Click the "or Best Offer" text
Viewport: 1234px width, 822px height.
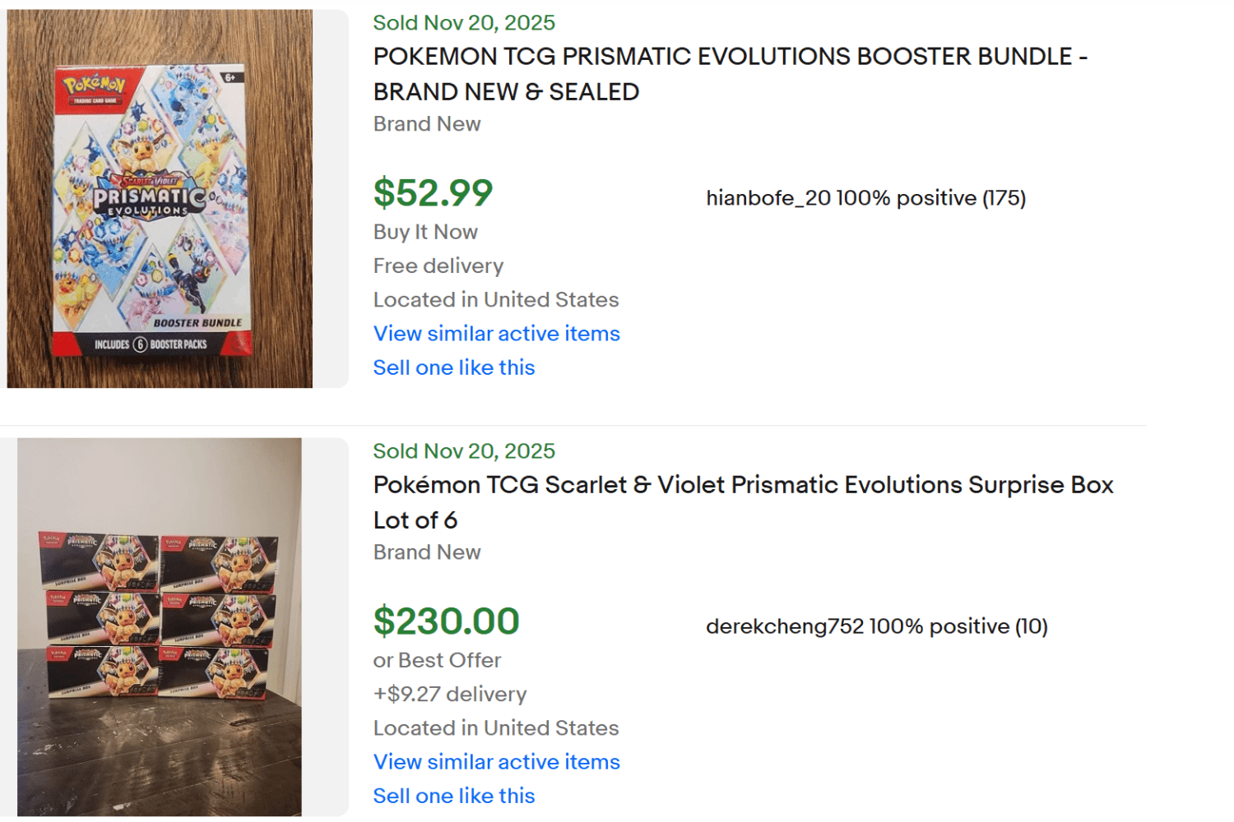point(437,660)
